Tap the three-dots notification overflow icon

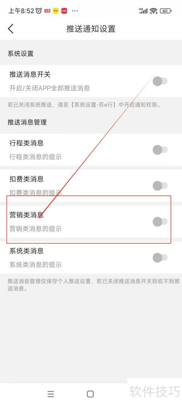tap(75, 11)
